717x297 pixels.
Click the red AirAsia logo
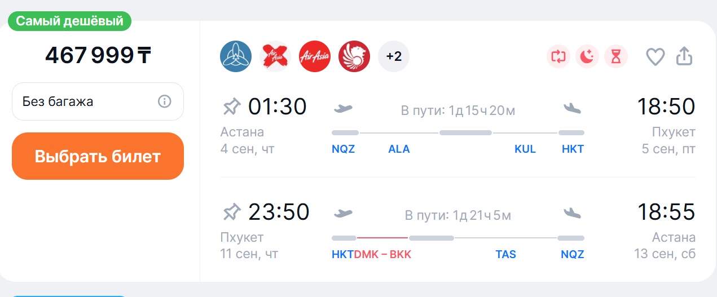click(315, 56)
